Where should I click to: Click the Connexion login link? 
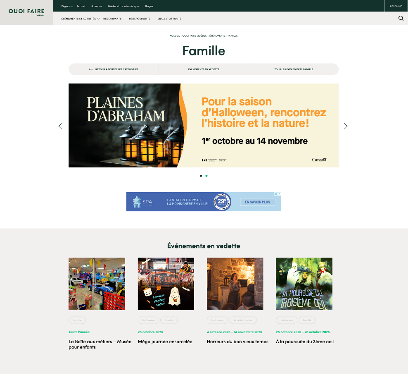pos(396,6)
